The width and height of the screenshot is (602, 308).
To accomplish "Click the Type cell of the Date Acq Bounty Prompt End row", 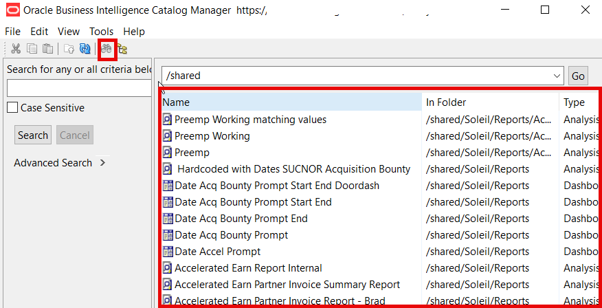I will pyautogui.click(x=581, y=219).
